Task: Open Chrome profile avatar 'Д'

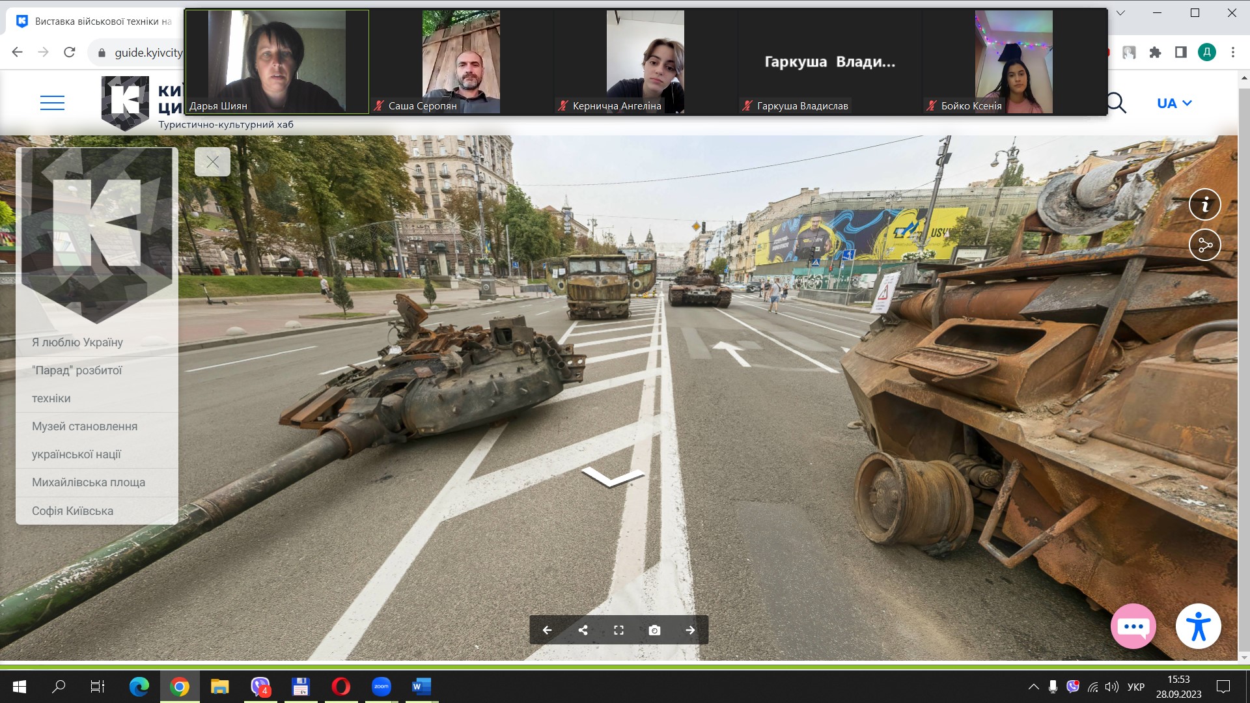Action: pos(1206,53)
